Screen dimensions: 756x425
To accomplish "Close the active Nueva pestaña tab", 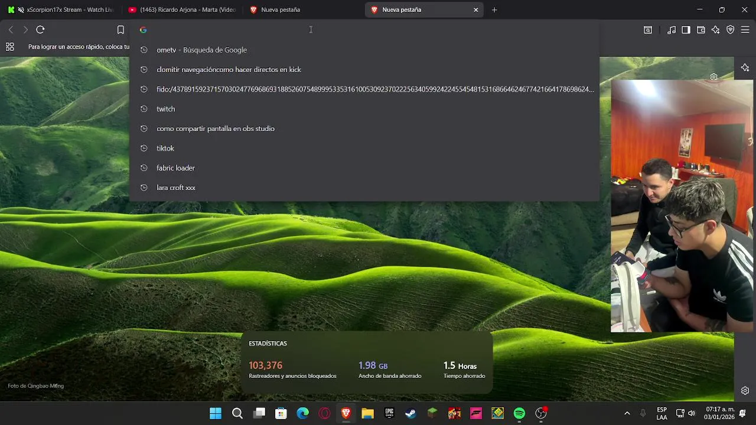I will click(475, 9).
